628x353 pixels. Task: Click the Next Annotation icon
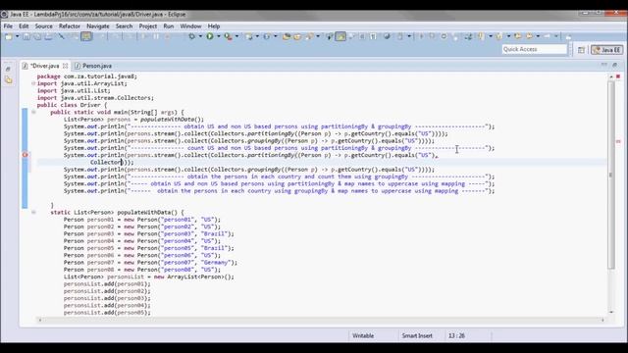481,36
